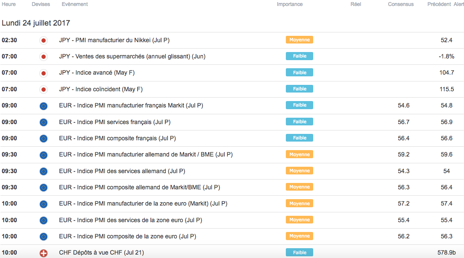
Task: Click the Japan flag beside Indice coïncident
Action: click(43, 90)
